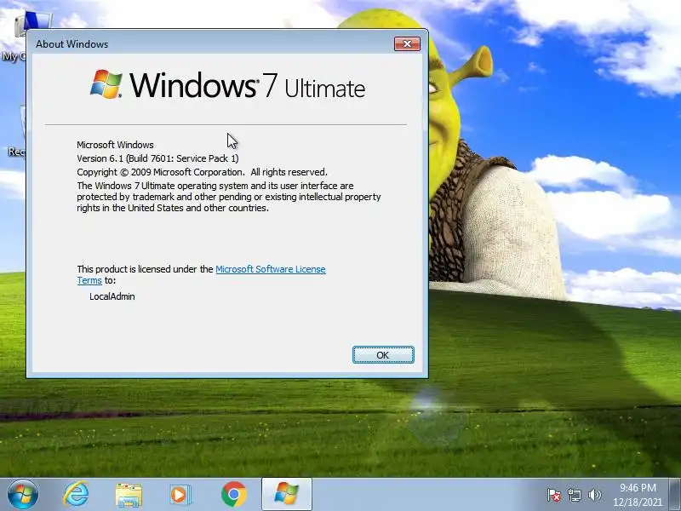Image resolution: width=681 pixels, height=511 pixels.
Task: Select the Recycle Bin desktop icon
Action: click(x=16, y=130)
